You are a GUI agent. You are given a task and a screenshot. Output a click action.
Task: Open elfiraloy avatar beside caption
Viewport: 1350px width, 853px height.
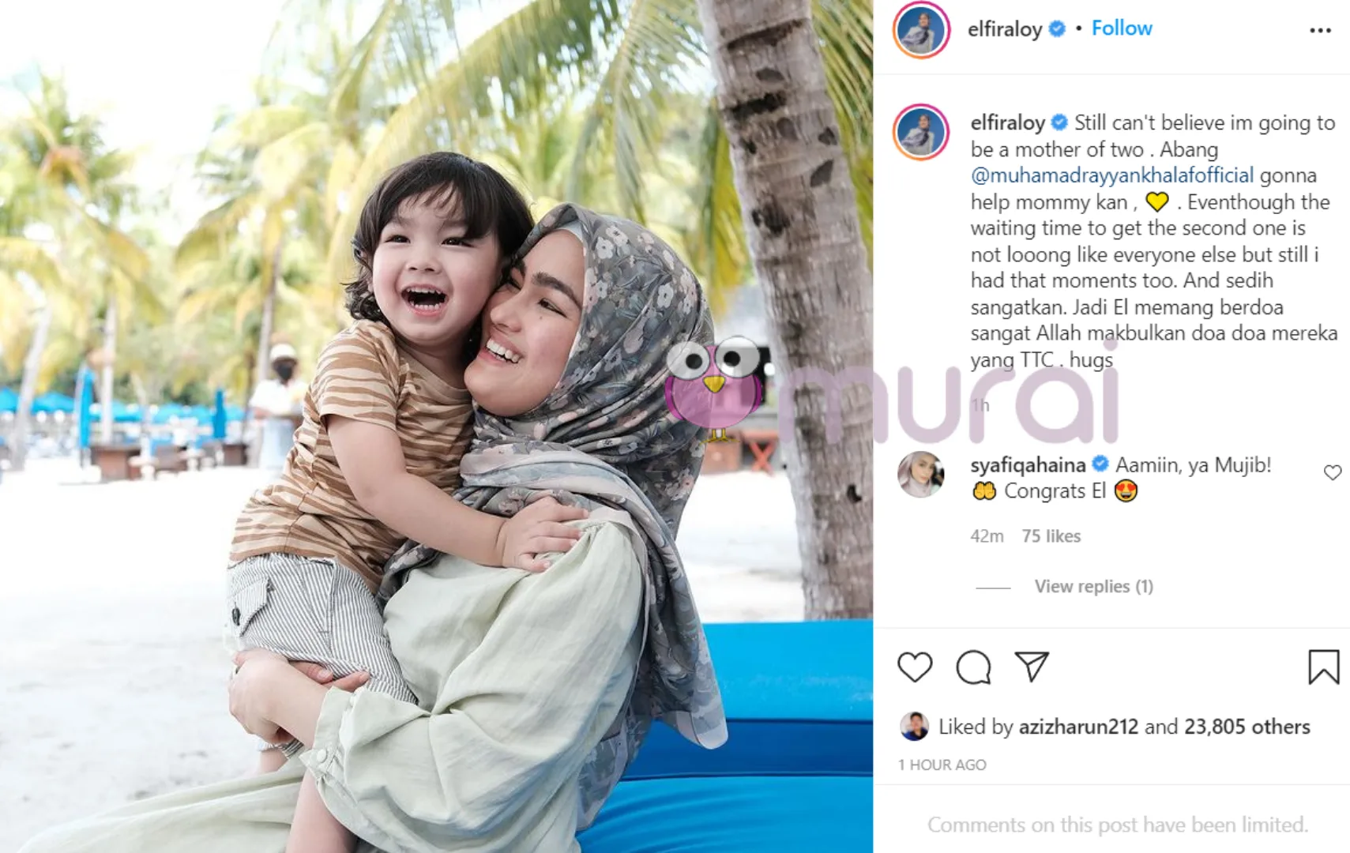(921, 132)
